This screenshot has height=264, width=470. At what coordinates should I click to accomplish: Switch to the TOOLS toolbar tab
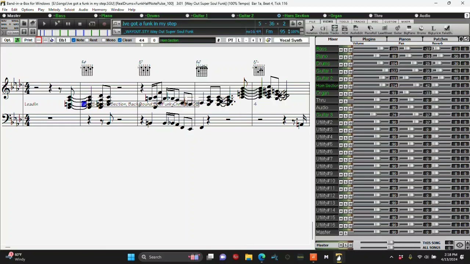(x=344, y=22)
